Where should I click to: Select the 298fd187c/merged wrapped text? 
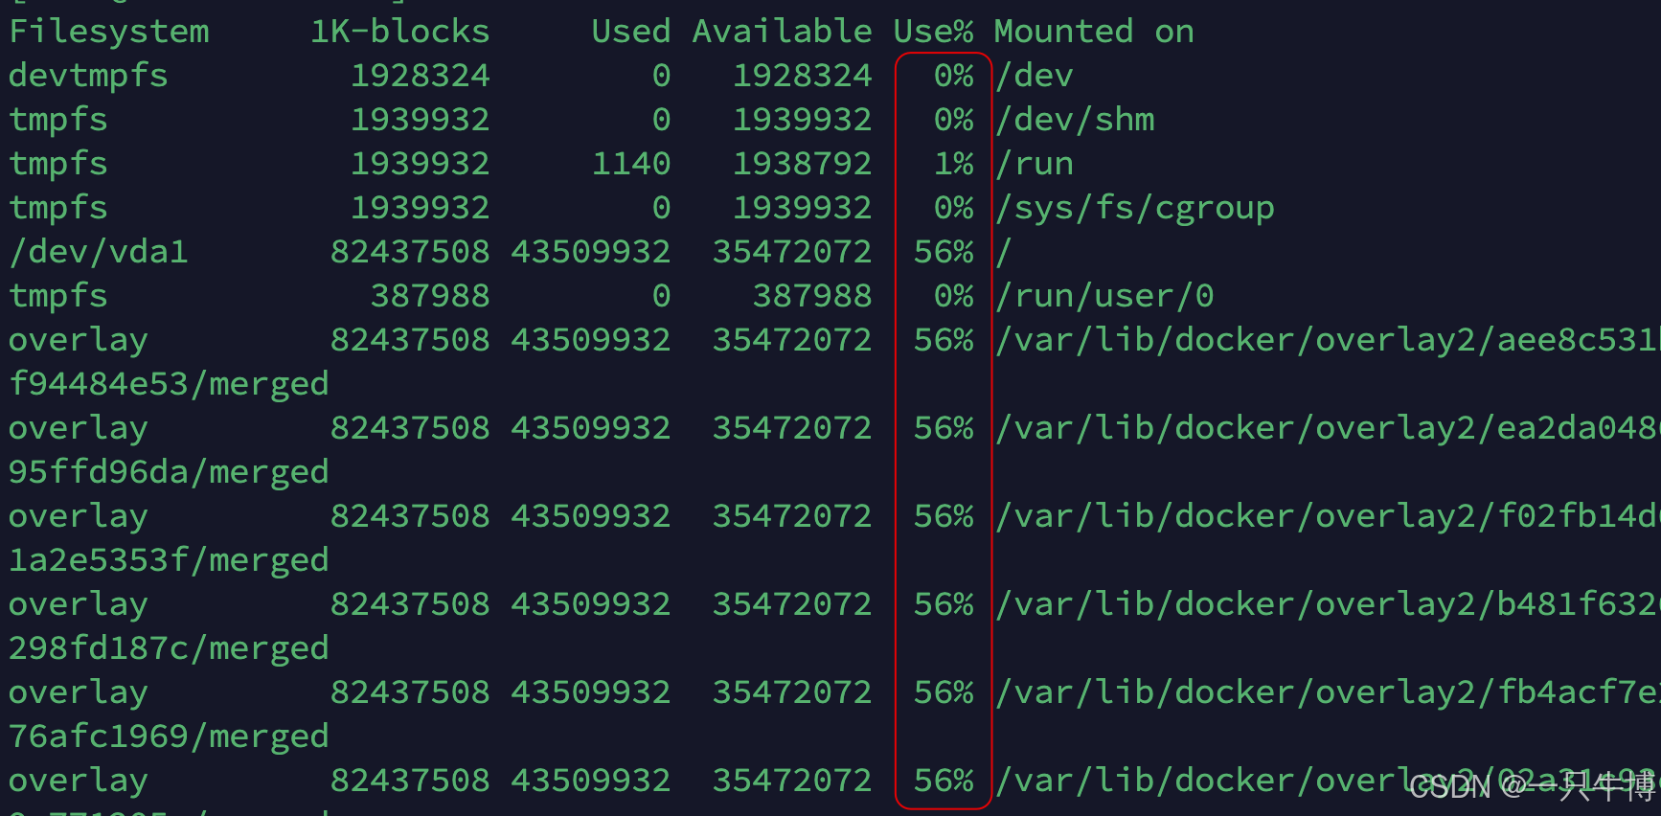click(x=169, y=648)
